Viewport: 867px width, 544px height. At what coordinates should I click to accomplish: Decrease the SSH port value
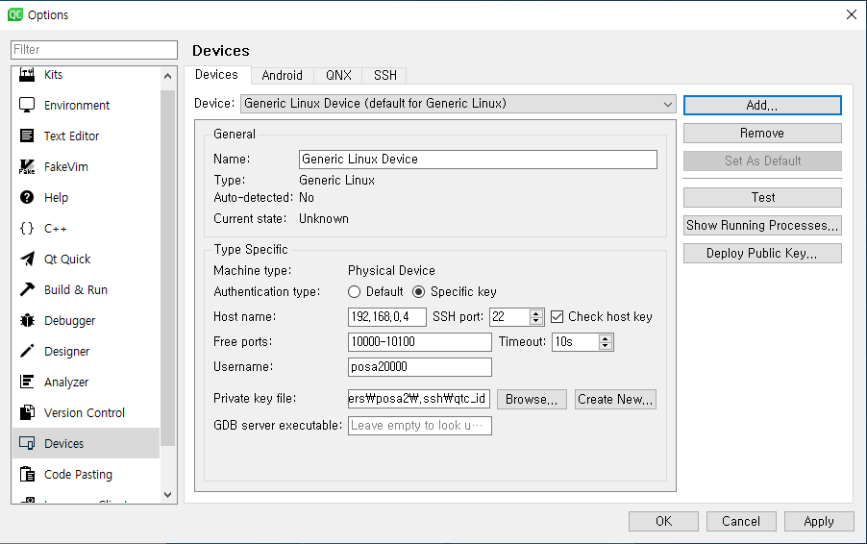point(535,321)
